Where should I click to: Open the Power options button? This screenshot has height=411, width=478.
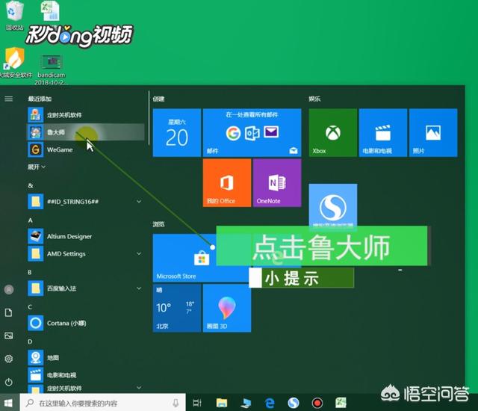9,382
